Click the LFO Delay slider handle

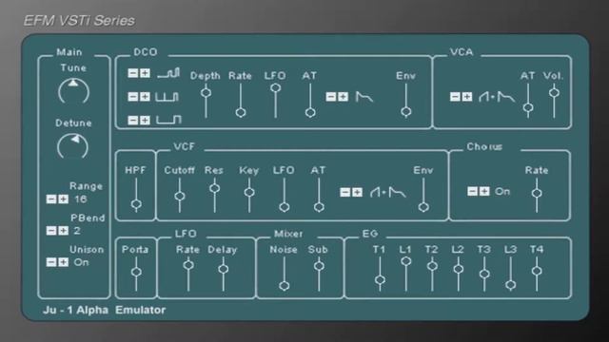(224, 269)
